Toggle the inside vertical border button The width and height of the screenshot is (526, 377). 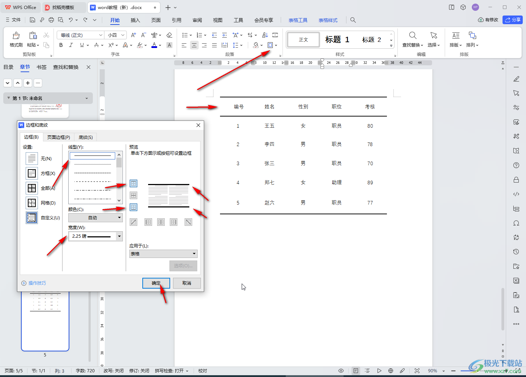pos(161,222)
